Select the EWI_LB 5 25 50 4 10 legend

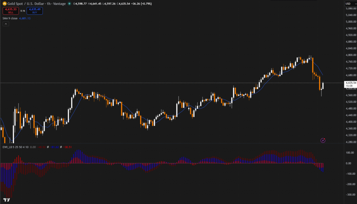coord(15,147)
